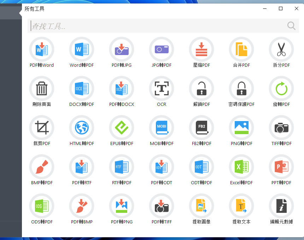Open the FB2轉PDF converter
The height and width of the screenshot is (240, 304).
pyautogui.click(x=201, y=128)
